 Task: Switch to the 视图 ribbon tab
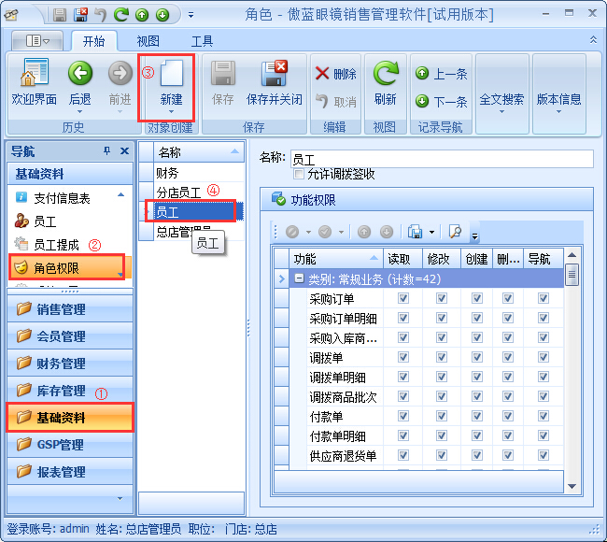[148, 41]
